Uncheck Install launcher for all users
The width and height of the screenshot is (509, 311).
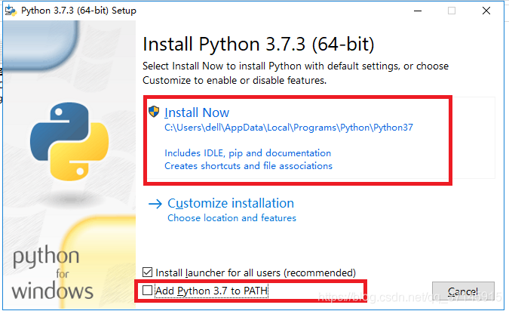(147, 272)
